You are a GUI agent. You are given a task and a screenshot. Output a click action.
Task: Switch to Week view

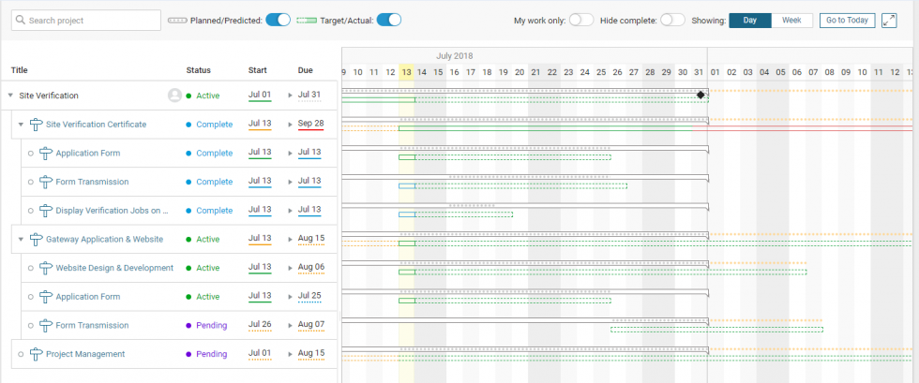point(791,21)
